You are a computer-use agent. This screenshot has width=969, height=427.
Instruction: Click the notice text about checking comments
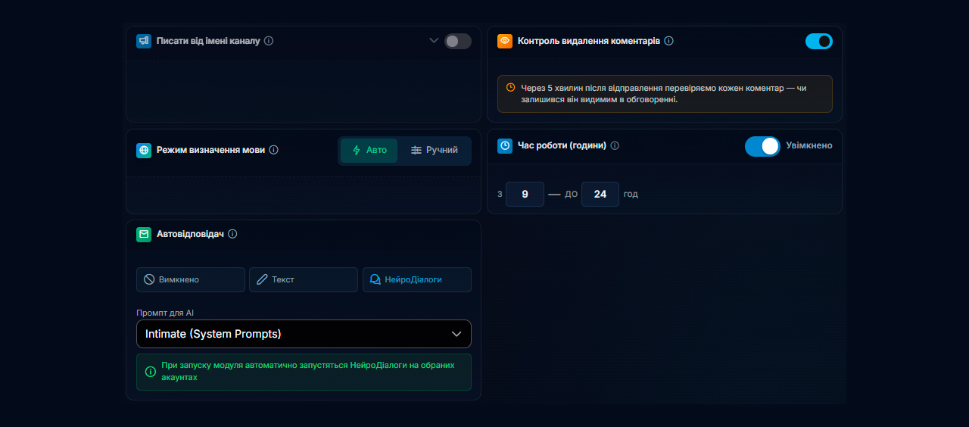[x=664, y=94]
